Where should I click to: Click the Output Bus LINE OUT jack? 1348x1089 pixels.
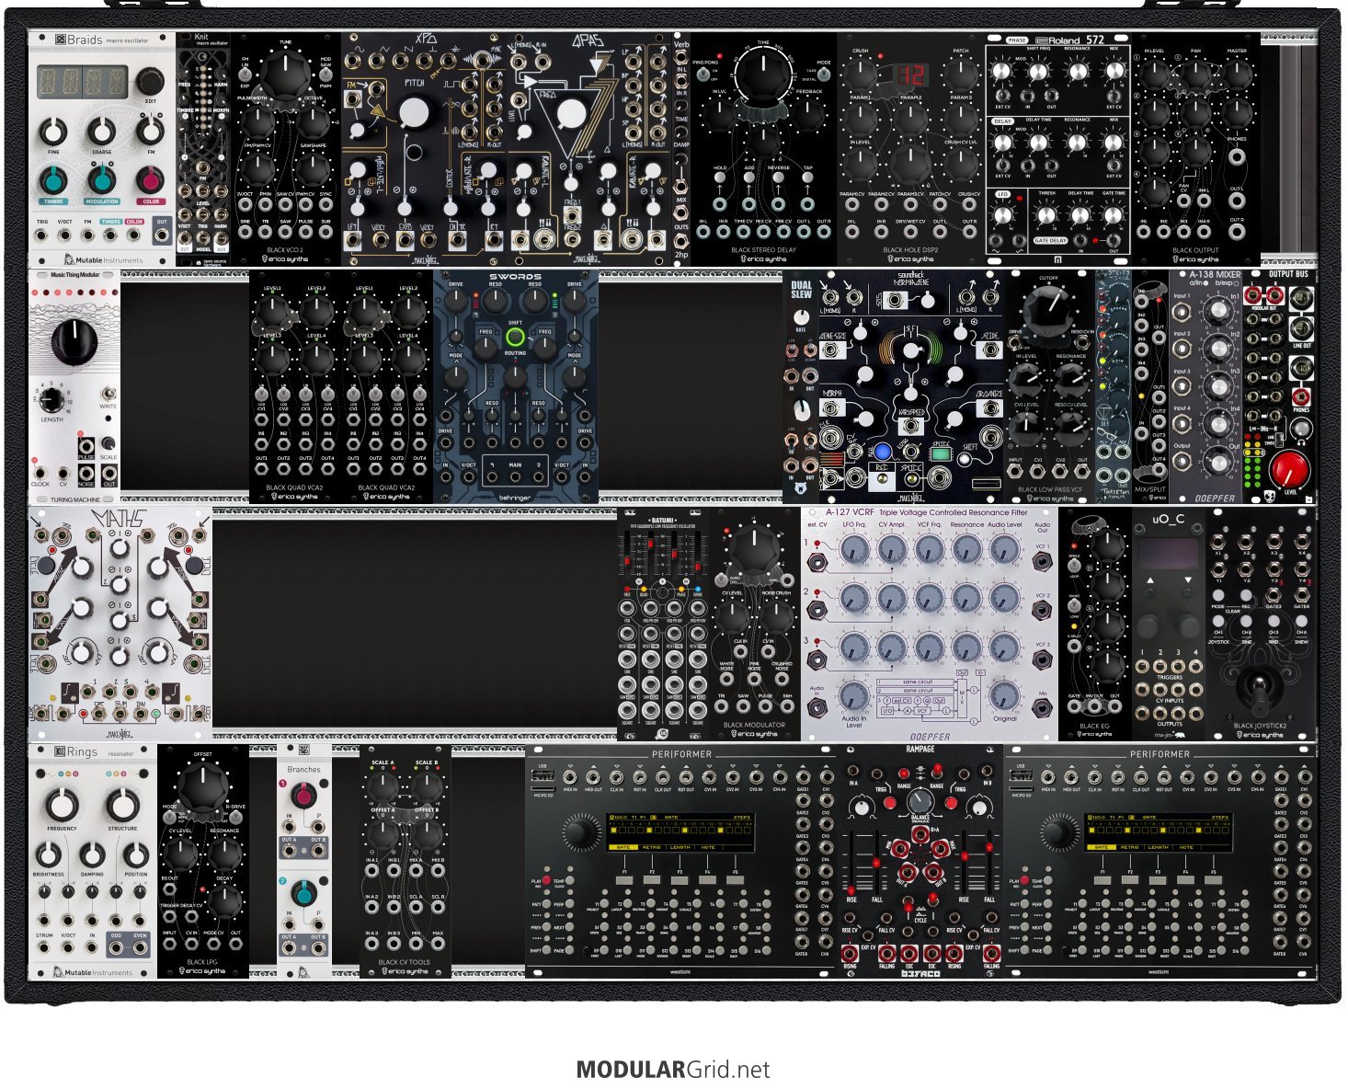(x=1302, y=328)
